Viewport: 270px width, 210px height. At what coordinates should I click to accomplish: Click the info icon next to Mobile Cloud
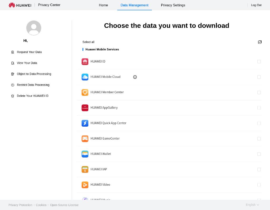[135, 77]
